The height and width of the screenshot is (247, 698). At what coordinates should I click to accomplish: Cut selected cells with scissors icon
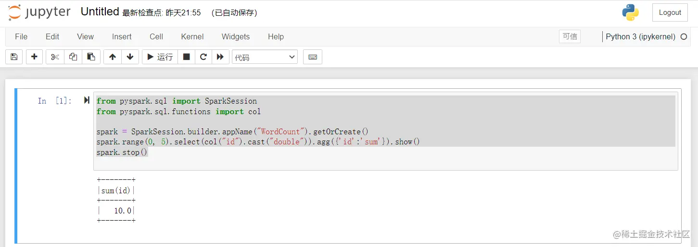tap(55, 57)
